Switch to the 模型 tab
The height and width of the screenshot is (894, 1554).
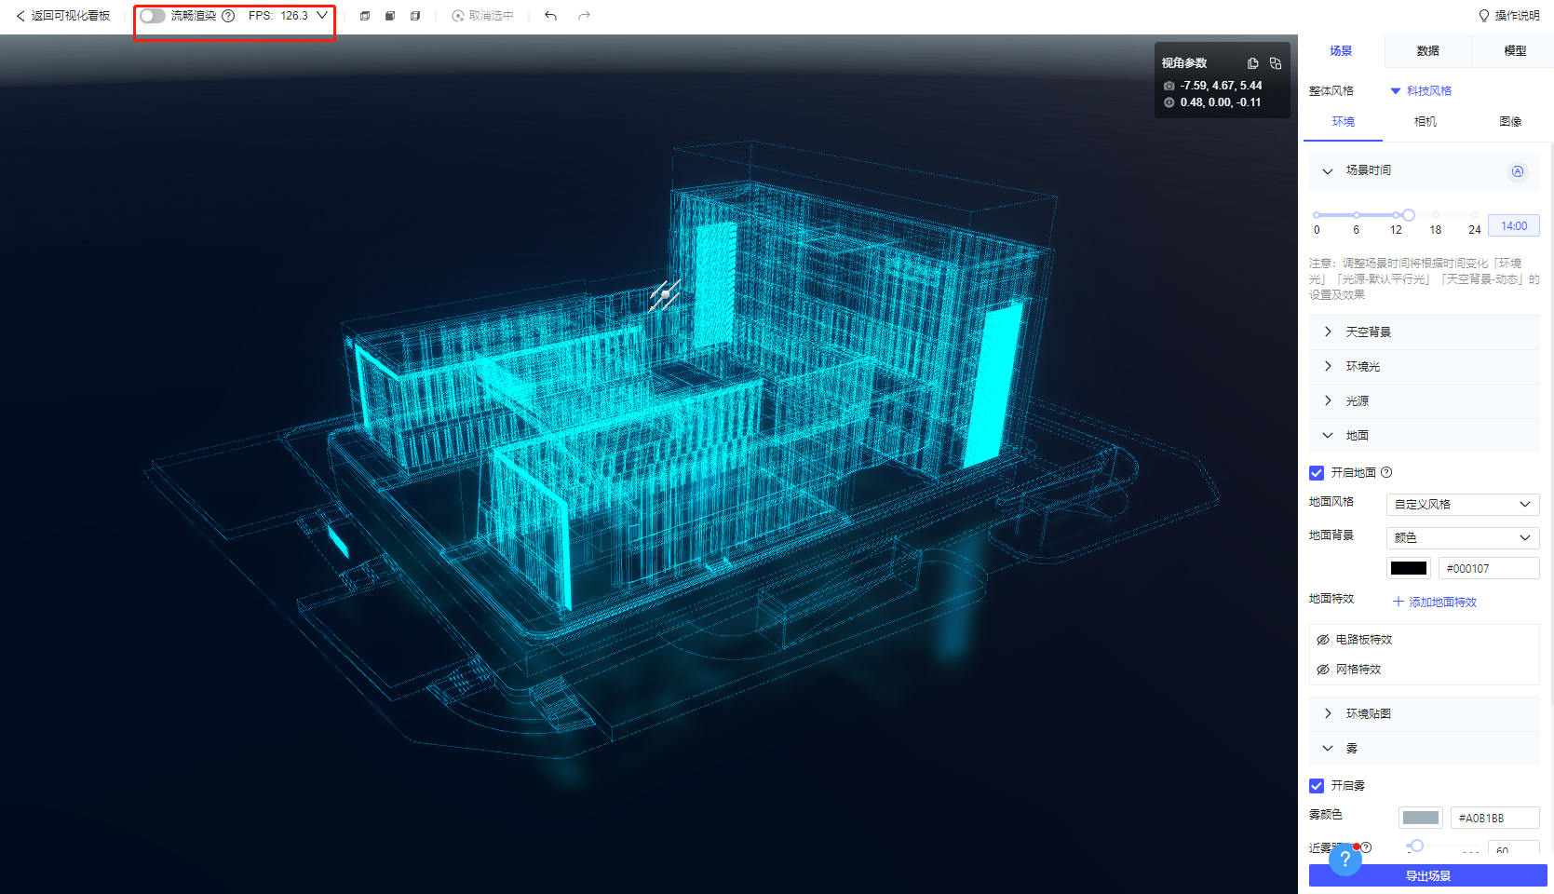(x=1514, y=51)
